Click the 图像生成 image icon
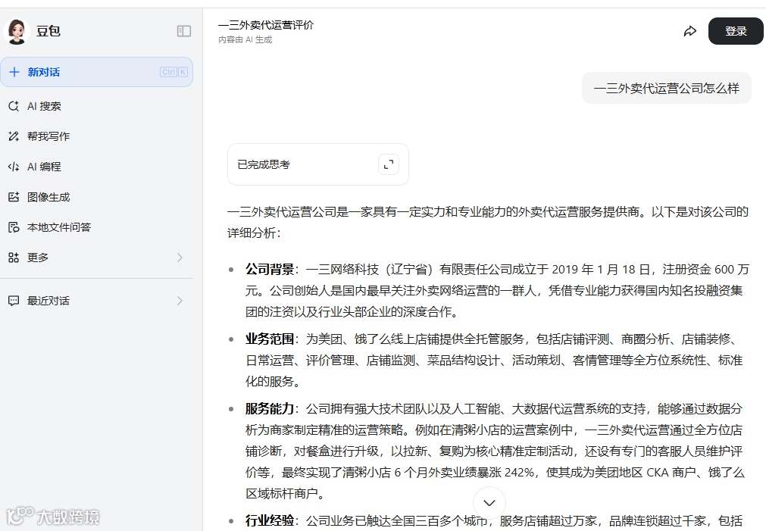Image resolution: width=766 pixels, height=531 pixels. coord(14,197)
